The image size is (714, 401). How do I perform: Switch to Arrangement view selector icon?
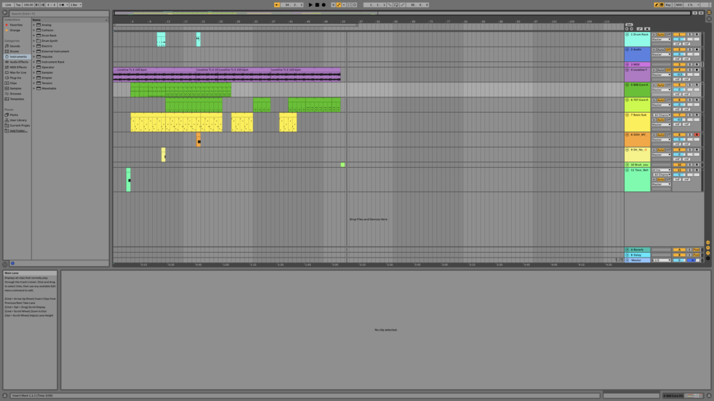[708, 13]
